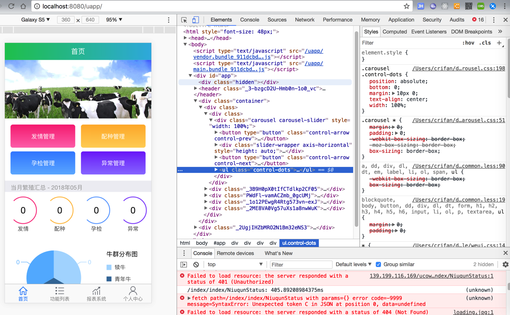Open console settings gear icon
This screenshot has width=510, height=315.
[x=505, y=264]
